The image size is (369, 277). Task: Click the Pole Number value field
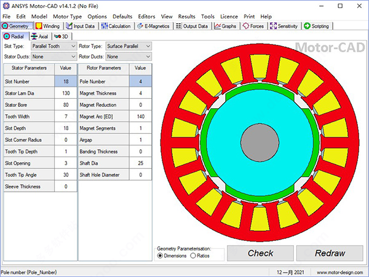point(140,82)
